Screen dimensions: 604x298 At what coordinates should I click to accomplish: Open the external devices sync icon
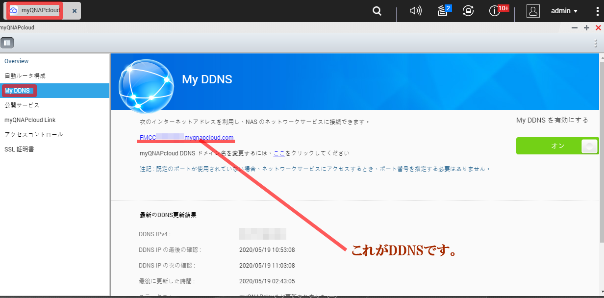pyautogui.click(x=468, y=11)
